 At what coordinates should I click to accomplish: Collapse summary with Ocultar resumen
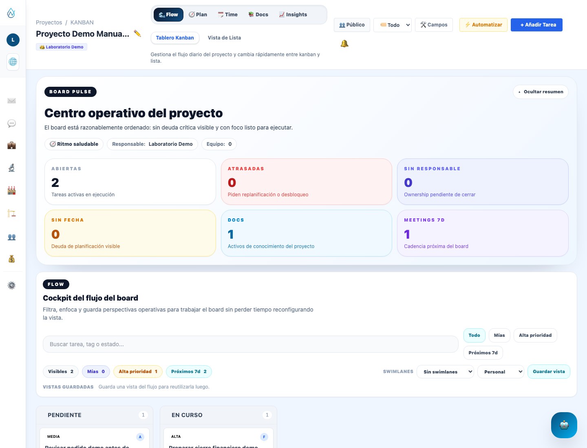coord(541,92)
